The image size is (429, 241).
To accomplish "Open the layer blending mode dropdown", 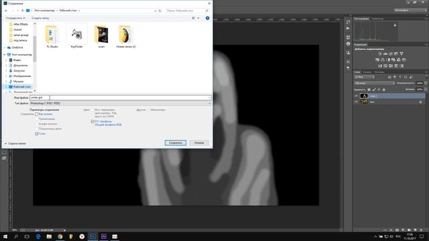I will point(375,83).
